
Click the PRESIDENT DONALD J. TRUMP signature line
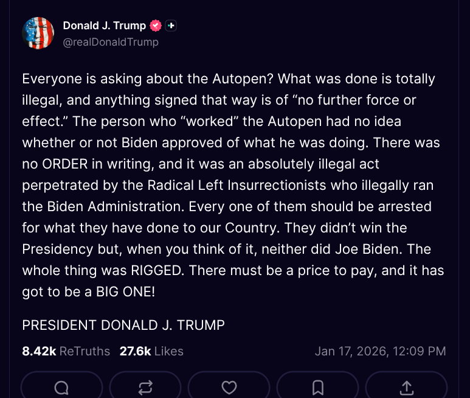point(123,325)
